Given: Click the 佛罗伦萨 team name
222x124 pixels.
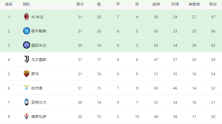Looking at the screenshot, I should [39, 117].
